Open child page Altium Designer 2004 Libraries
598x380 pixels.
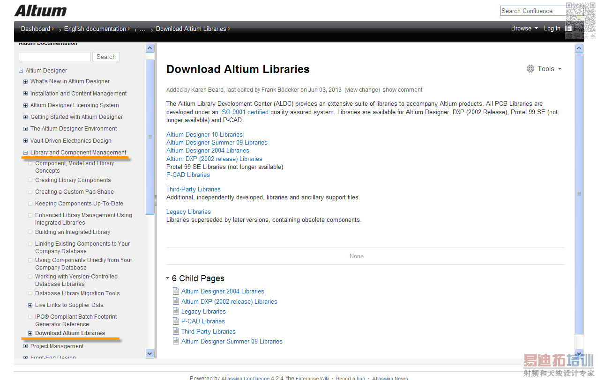point(223,292)
